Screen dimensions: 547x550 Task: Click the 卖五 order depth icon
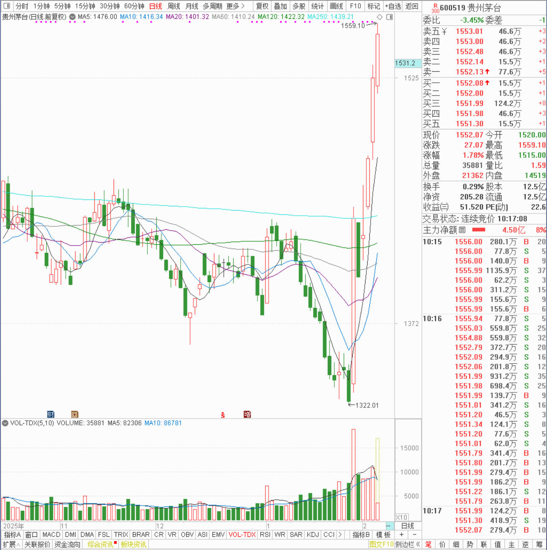(444, 31)
